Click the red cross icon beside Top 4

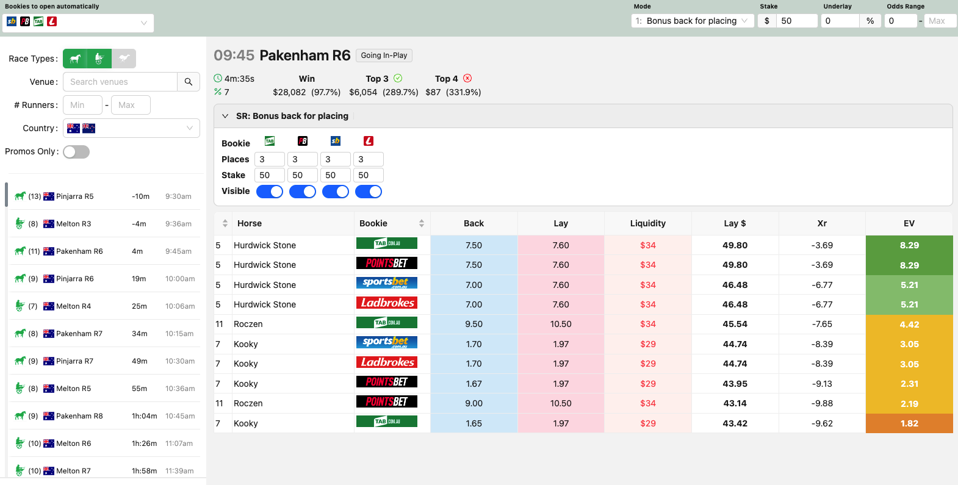pos(467,78)
